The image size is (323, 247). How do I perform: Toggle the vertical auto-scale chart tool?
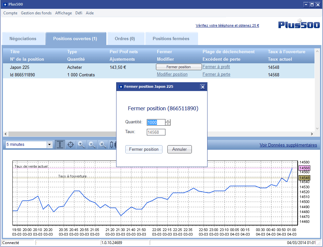click(x=60, y=145)
